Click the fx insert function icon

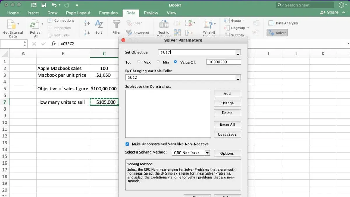click(53, 44)
